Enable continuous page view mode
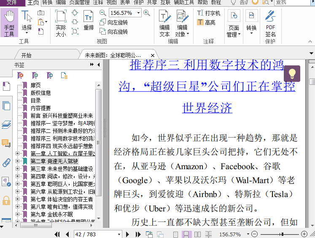Screen dimensions: 315x238 pyautogui.click(x=186, y=234)
